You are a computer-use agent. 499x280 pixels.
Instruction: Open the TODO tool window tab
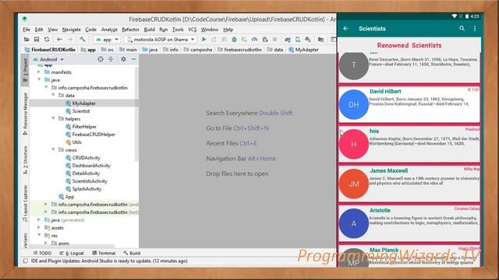point(42,253)
